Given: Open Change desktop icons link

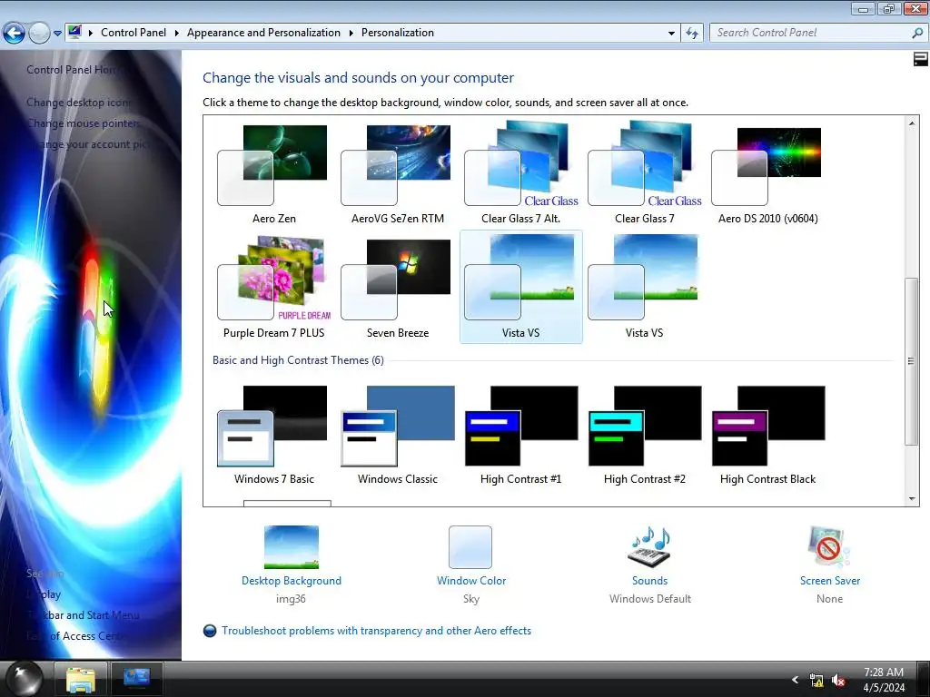Looking at the screenshot, I should [79, 103].
